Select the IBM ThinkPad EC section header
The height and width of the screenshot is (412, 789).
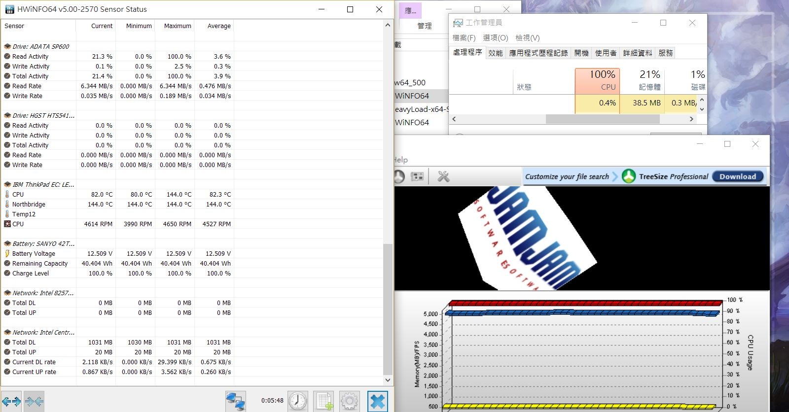[43, 184]
